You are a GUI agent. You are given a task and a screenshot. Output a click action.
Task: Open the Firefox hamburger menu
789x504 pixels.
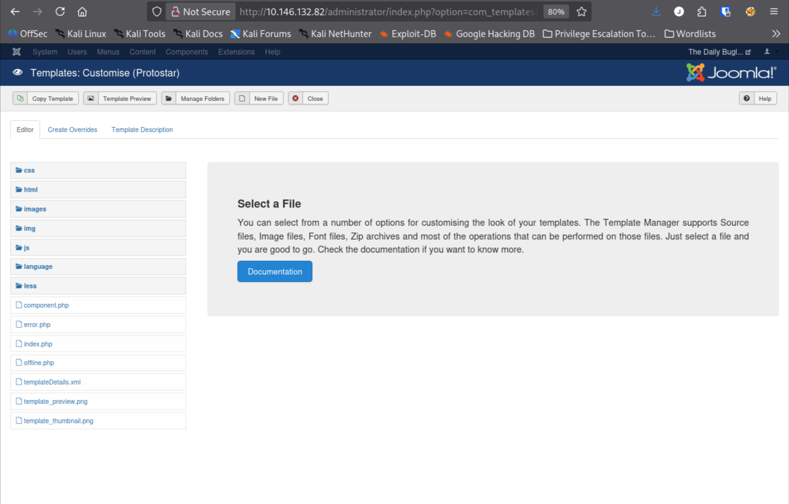point(774,12)
